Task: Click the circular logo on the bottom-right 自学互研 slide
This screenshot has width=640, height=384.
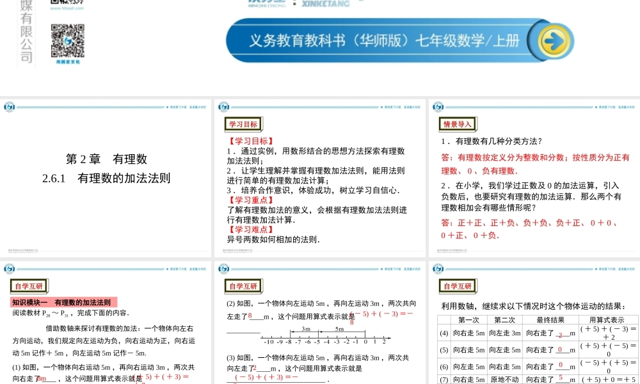Action: click(437, 269)
